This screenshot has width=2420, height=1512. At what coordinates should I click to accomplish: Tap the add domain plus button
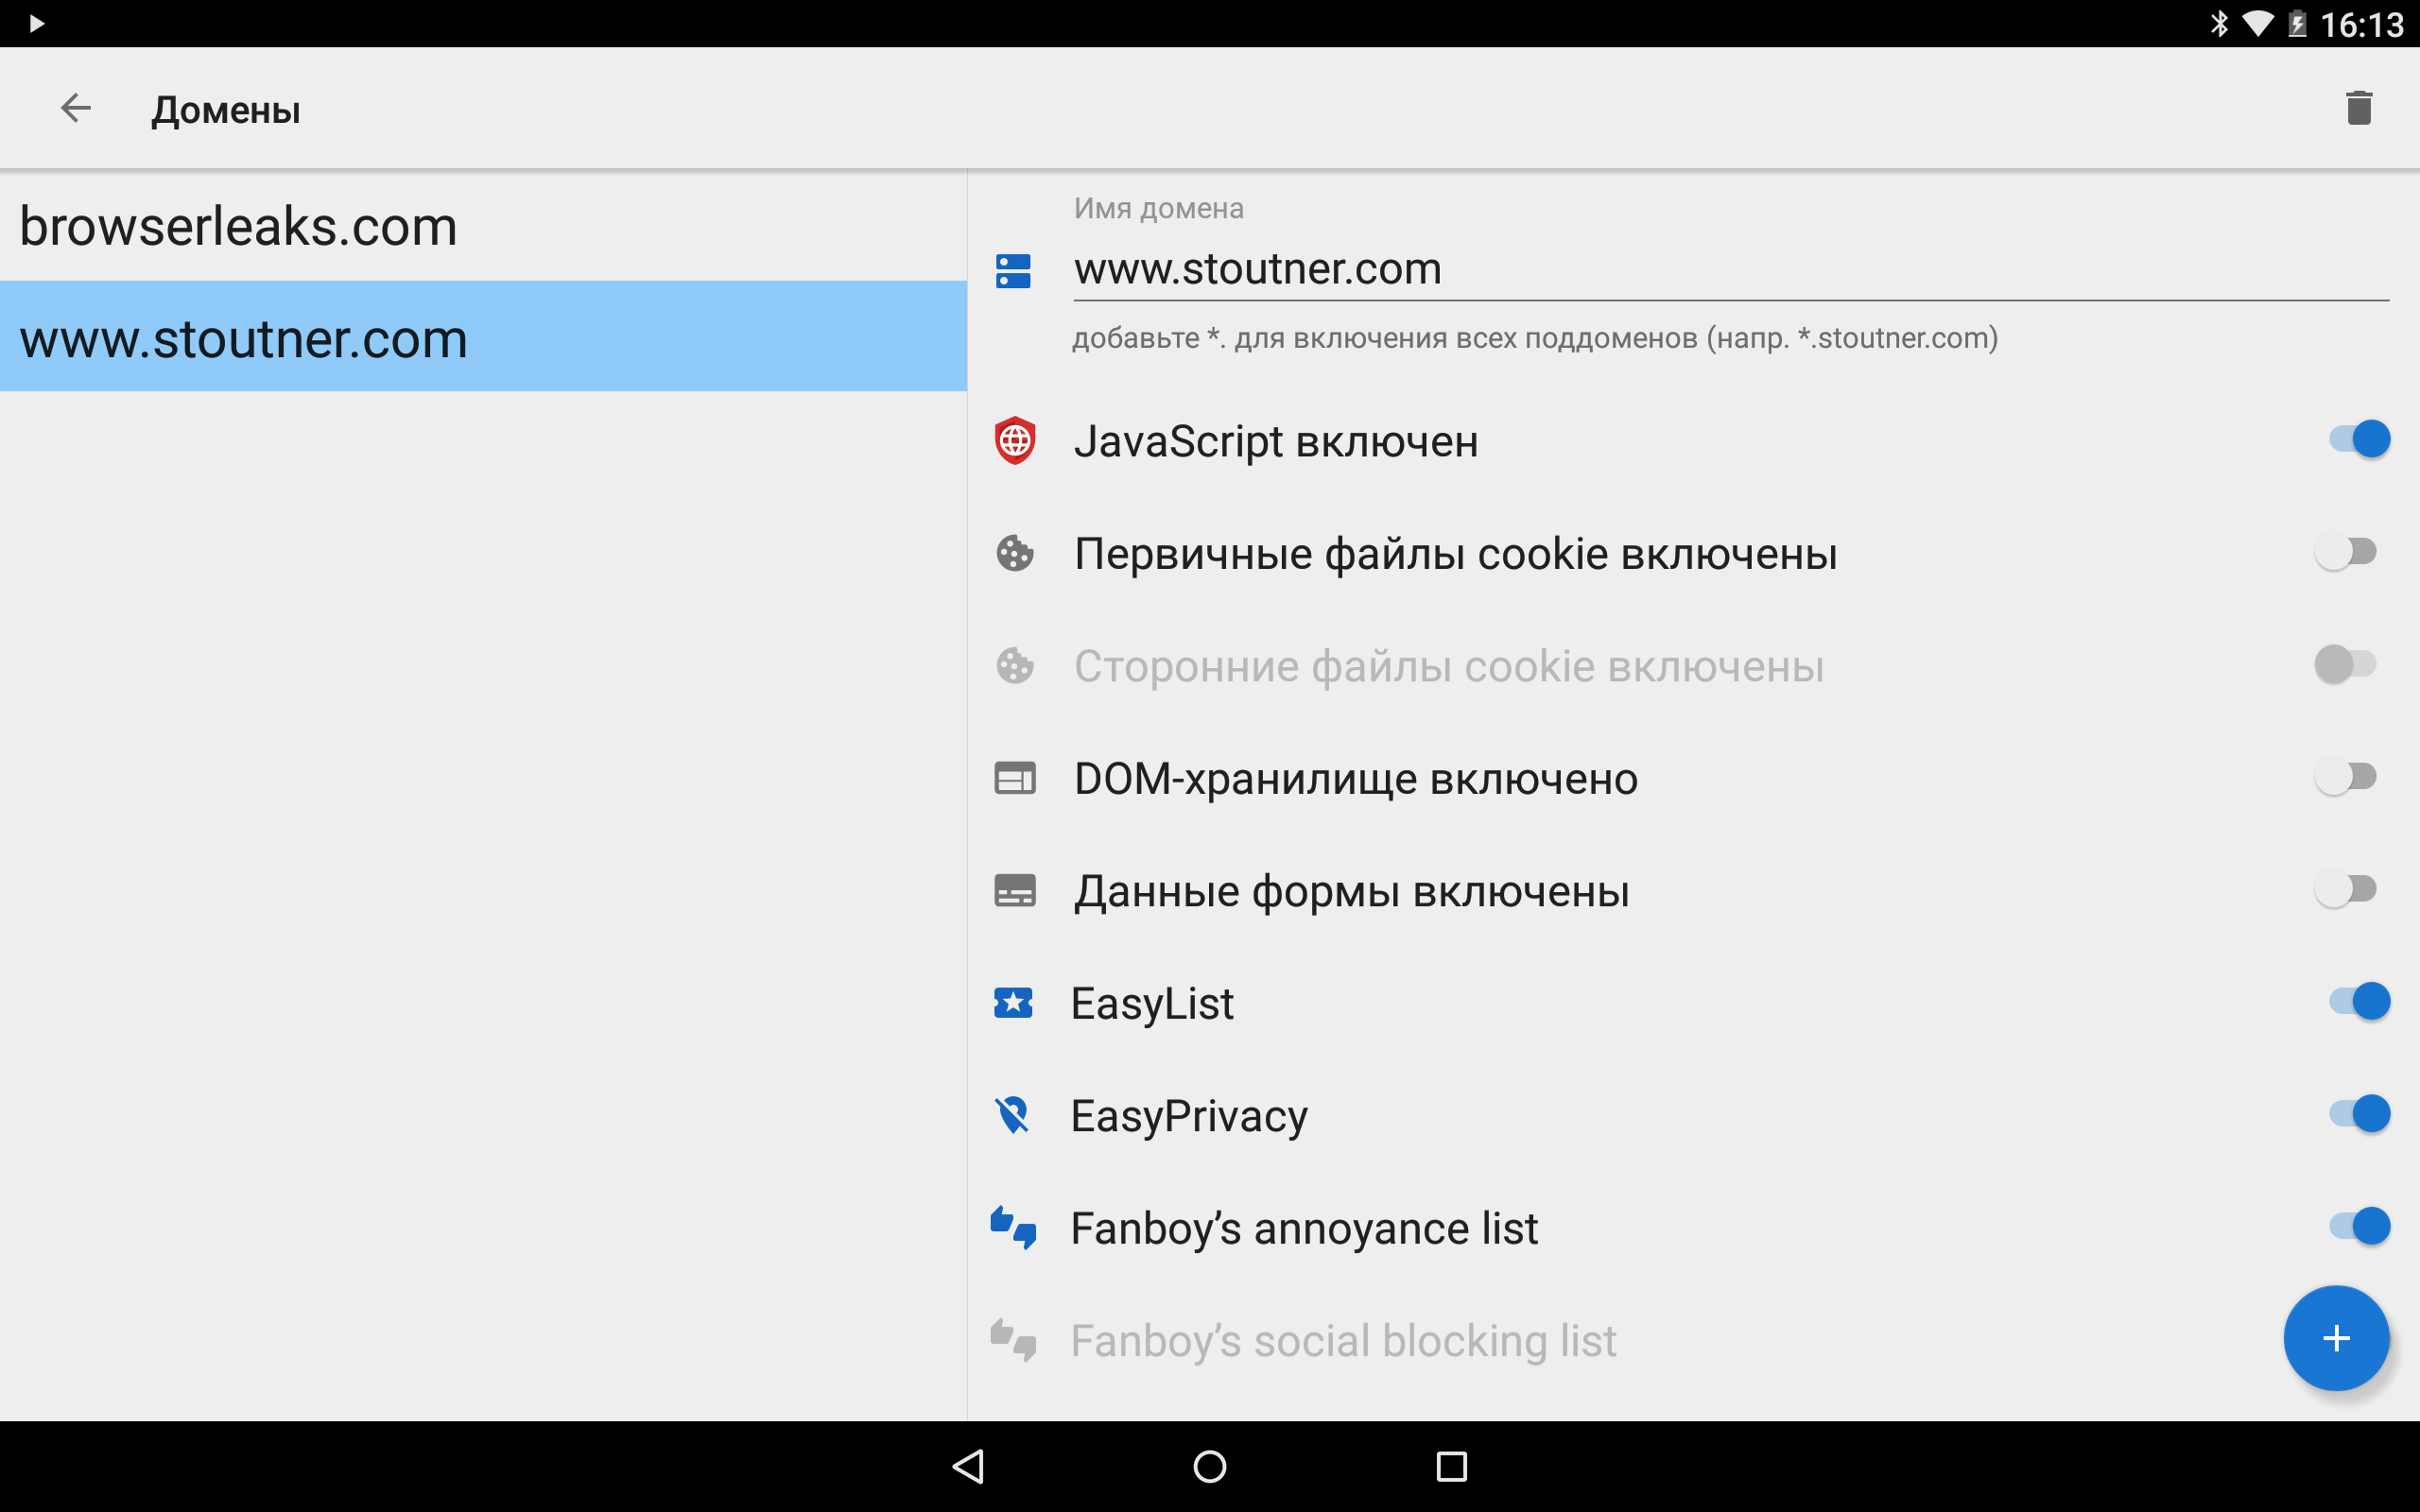(x=2335, y=1338)
